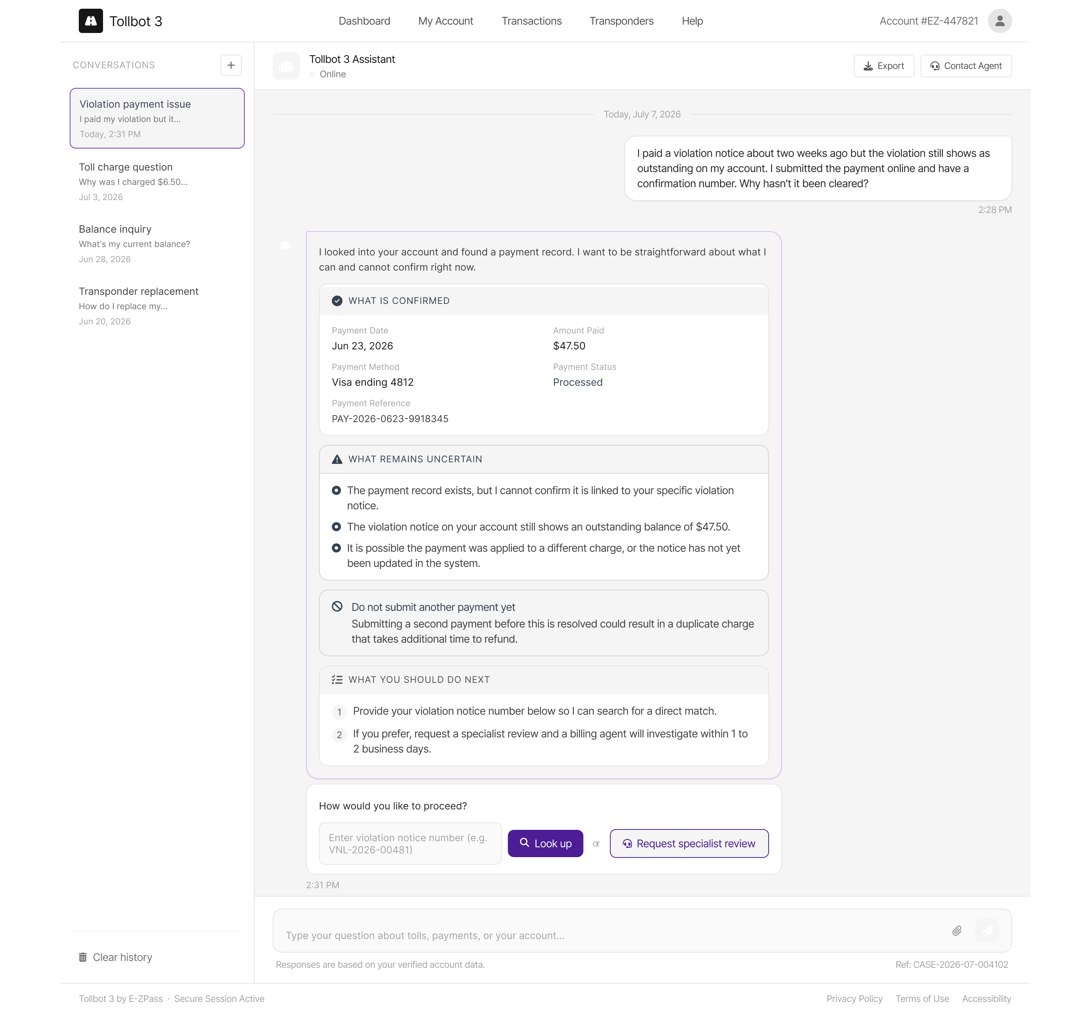This screenshot has height=1014, width=1091.
Task: Open the user profile avatar icon
Action: [999, 21]
